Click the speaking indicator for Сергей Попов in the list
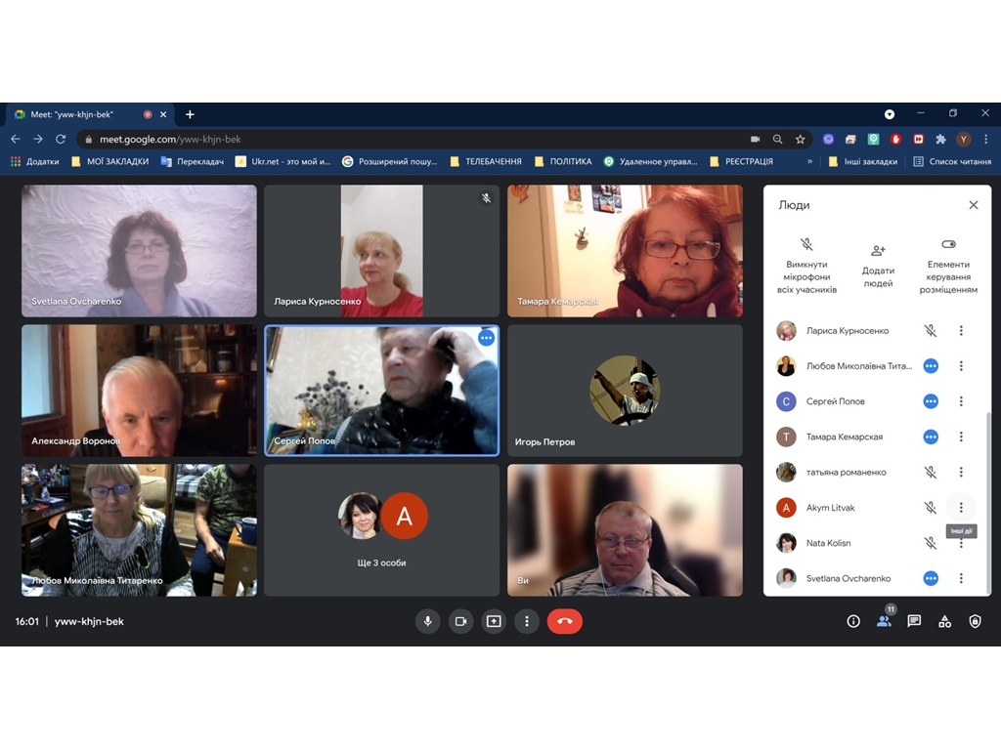 coord(931,401)
